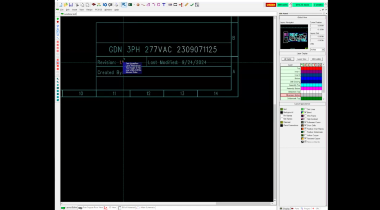Click the Open folder icon
This screenshot has height=210, width=380.
pos(65,5)
